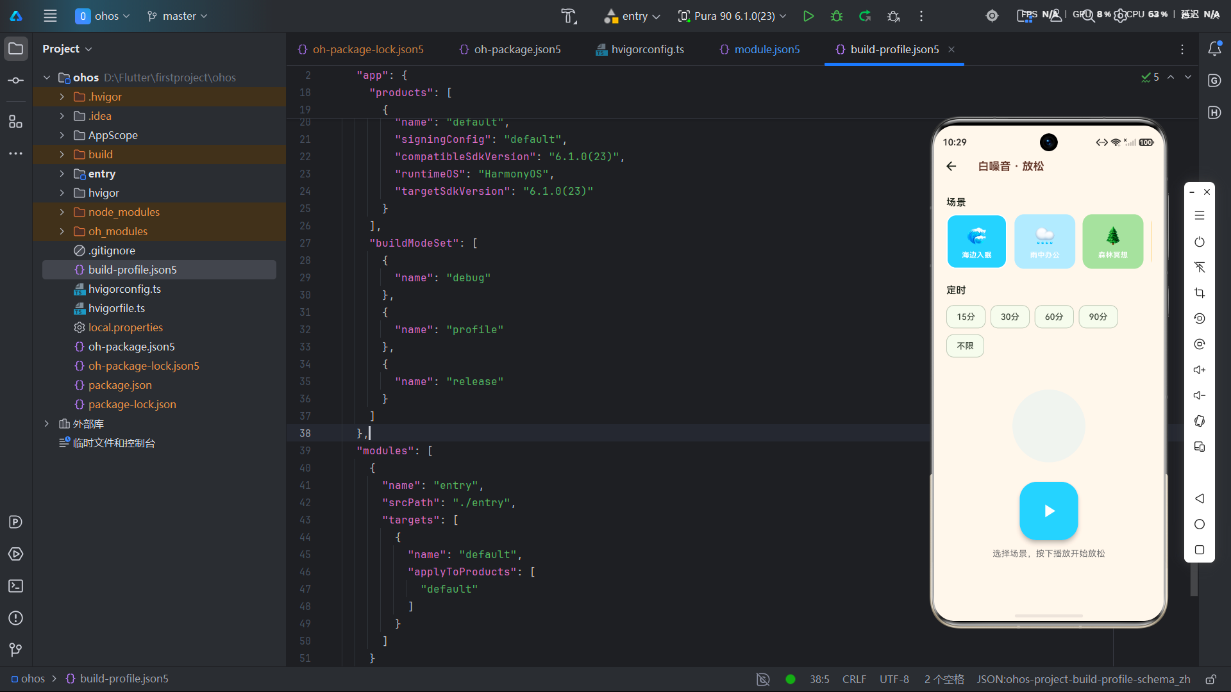Select the 30分 timer chip
Screen dimensions: 1231x692
pos(1010,317)
